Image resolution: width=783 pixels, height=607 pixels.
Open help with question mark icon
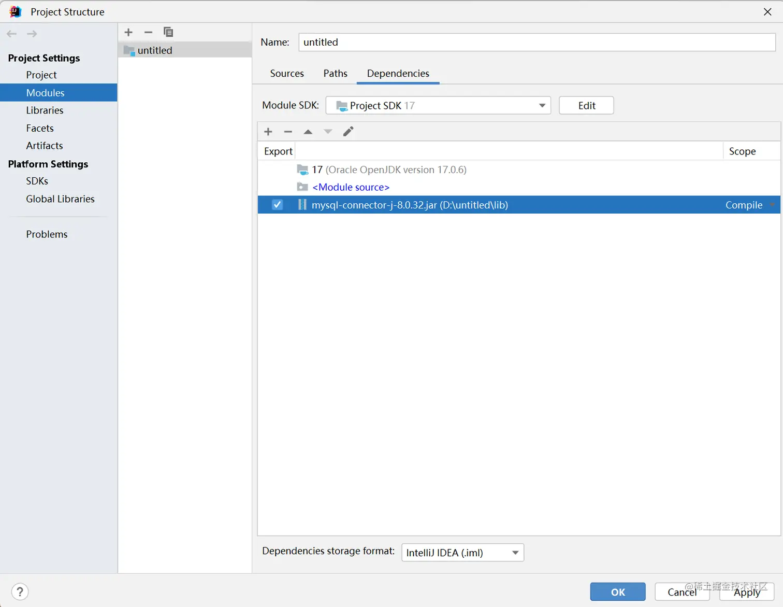20,591
